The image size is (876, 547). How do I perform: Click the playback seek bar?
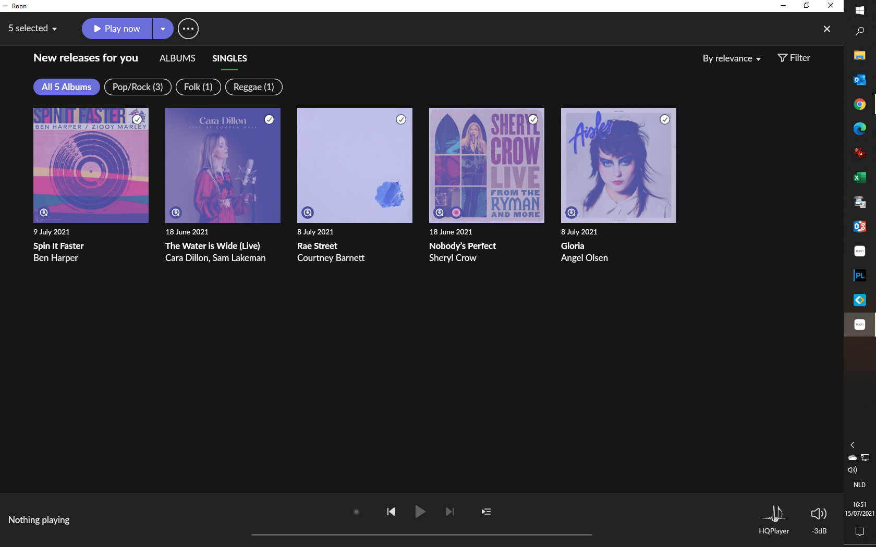coord(421,534)
